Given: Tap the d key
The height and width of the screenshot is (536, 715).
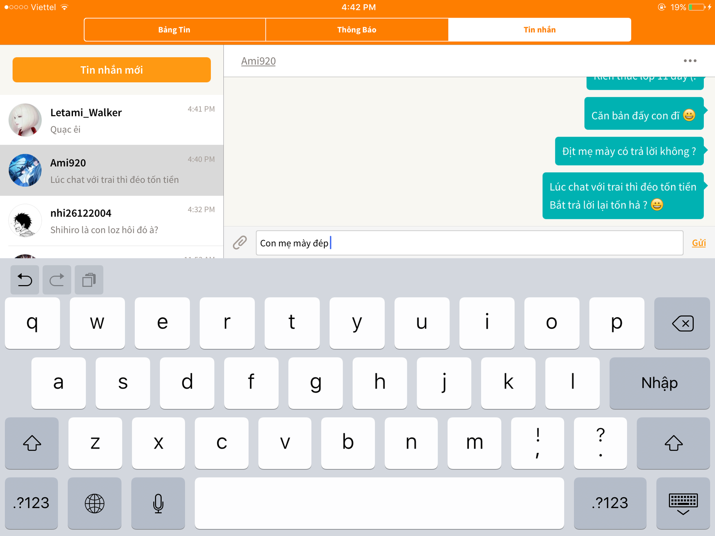Looking at the screenshot, I should click(x=187, y=383).
